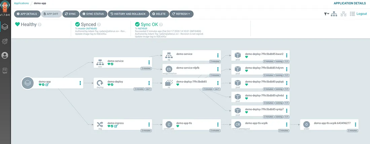The width and height of the screenshot is (370, 144).
Task: Click the APP DIFF button
Action: pyautogui.click(x=51, y=14)
